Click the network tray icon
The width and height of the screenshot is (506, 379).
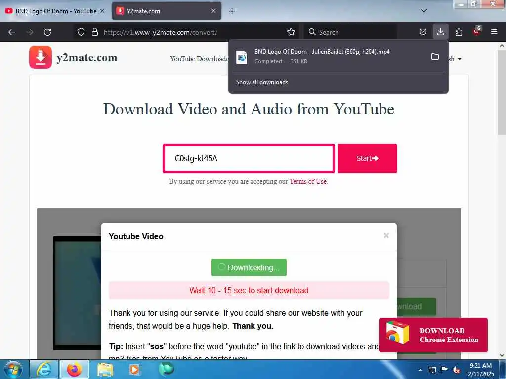[432, 370]
